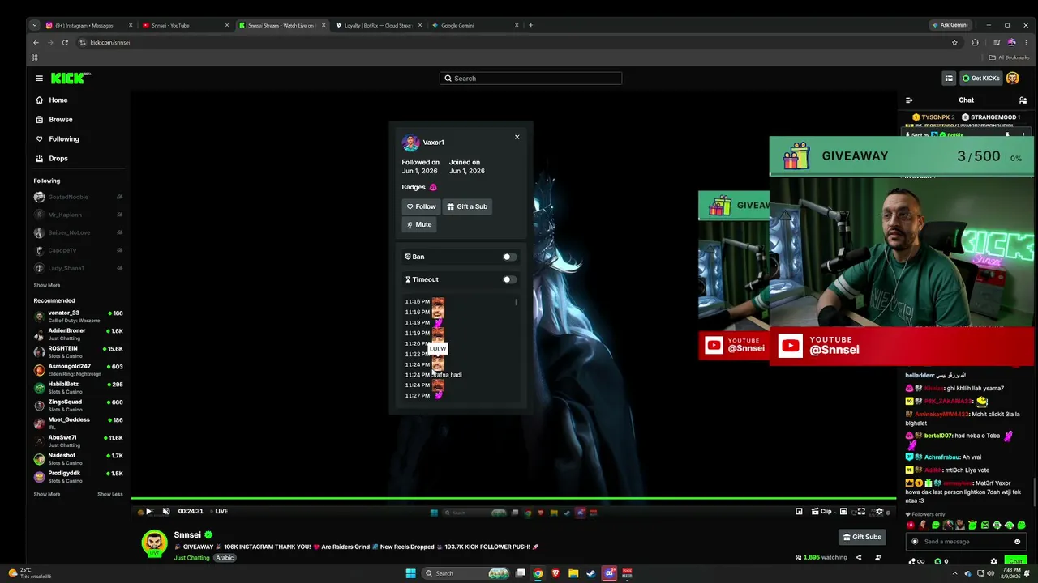
Task: Open venator_33 recommended channel
Action: (79, 316)
